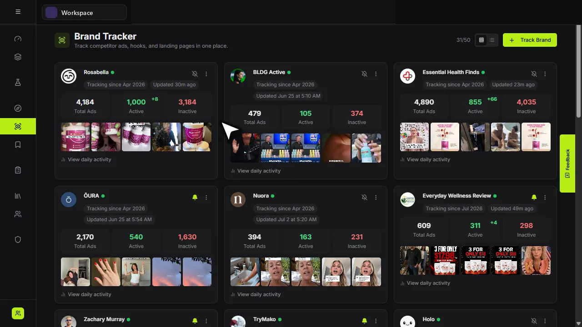
Task: Open the flask lab sidebar icon
Action: (18, 83)
